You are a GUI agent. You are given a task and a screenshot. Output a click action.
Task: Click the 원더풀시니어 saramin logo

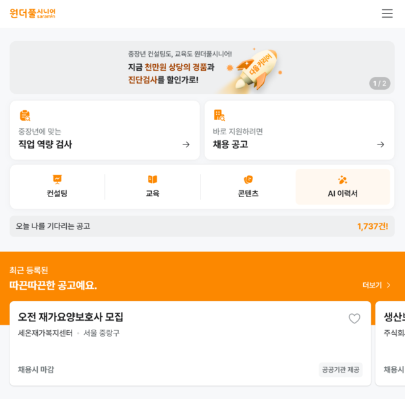[x=32, y=14]
